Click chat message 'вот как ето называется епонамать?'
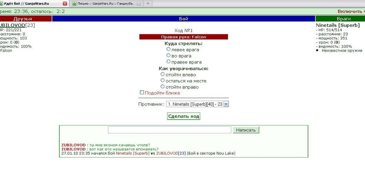The image size is (365, 174). pos(124,149)
